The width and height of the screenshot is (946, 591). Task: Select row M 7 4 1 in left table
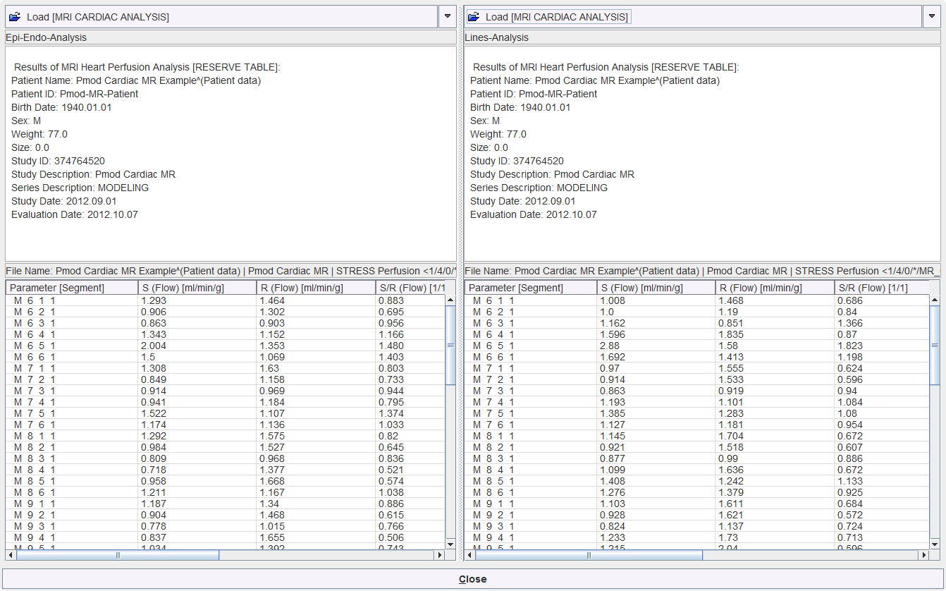tap(226, 402)
